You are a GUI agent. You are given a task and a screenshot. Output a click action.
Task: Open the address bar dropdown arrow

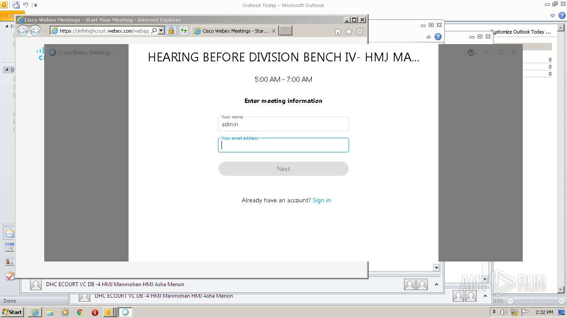click(x=161, y=31)
